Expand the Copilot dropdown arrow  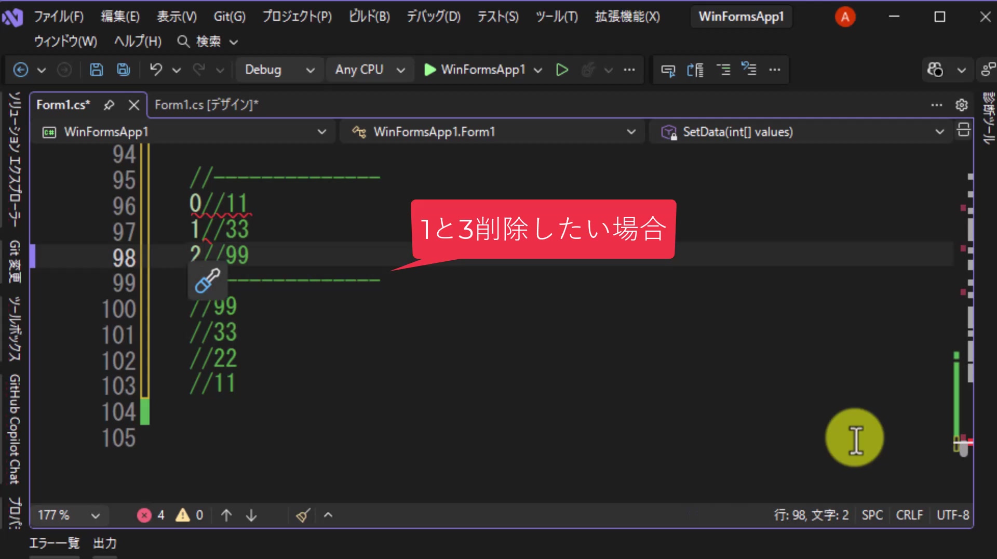(x=962, y=70)
